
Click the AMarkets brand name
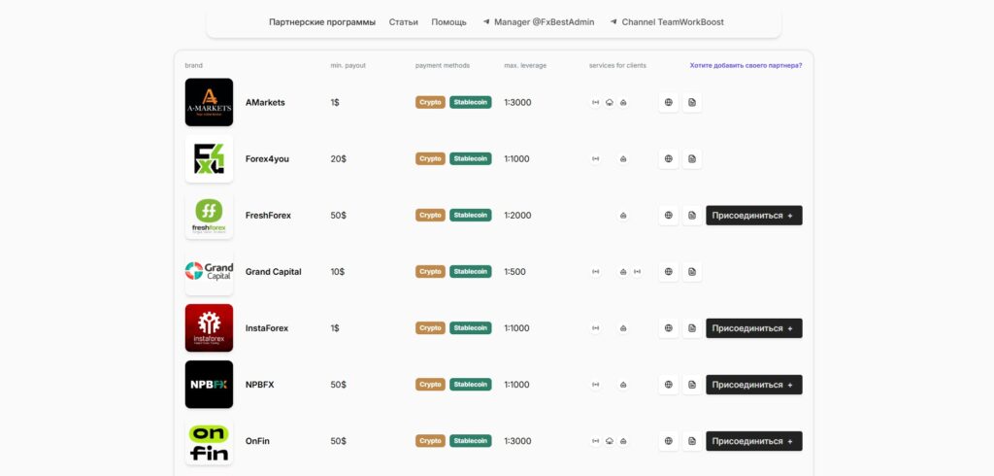[x=265, y=102]
